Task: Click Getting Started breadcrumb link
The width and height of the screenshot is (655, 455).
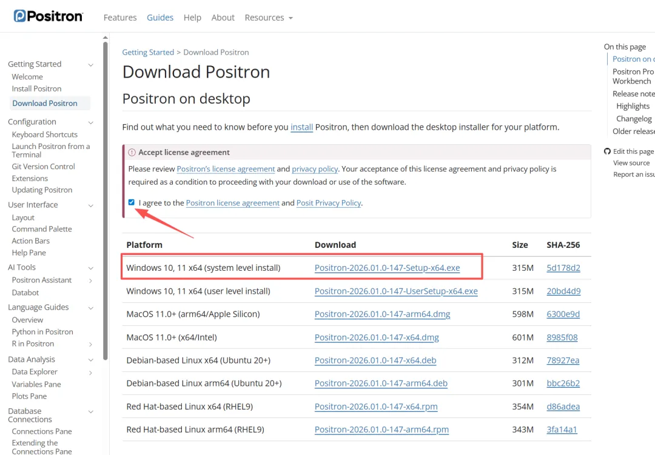Action: [x=148, y=52]
